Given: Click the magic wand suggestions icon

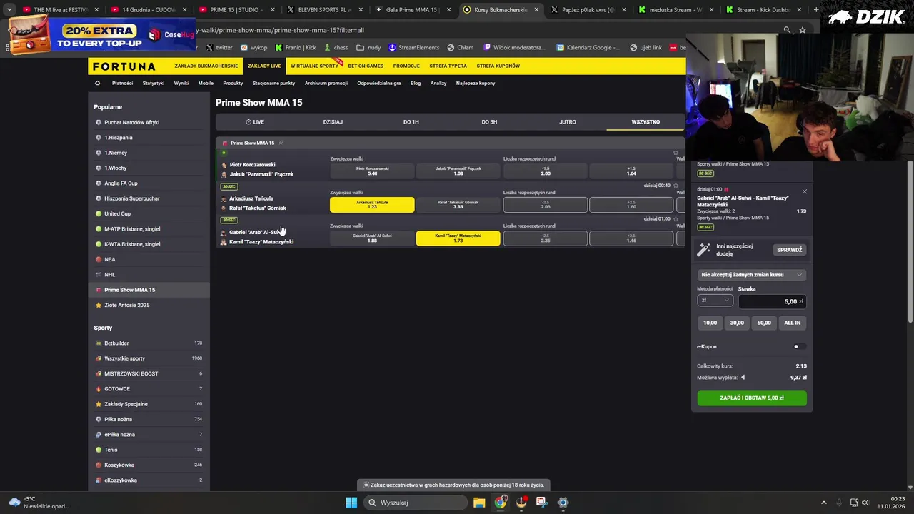Looking at the screenshot, I should coord(704,249).
